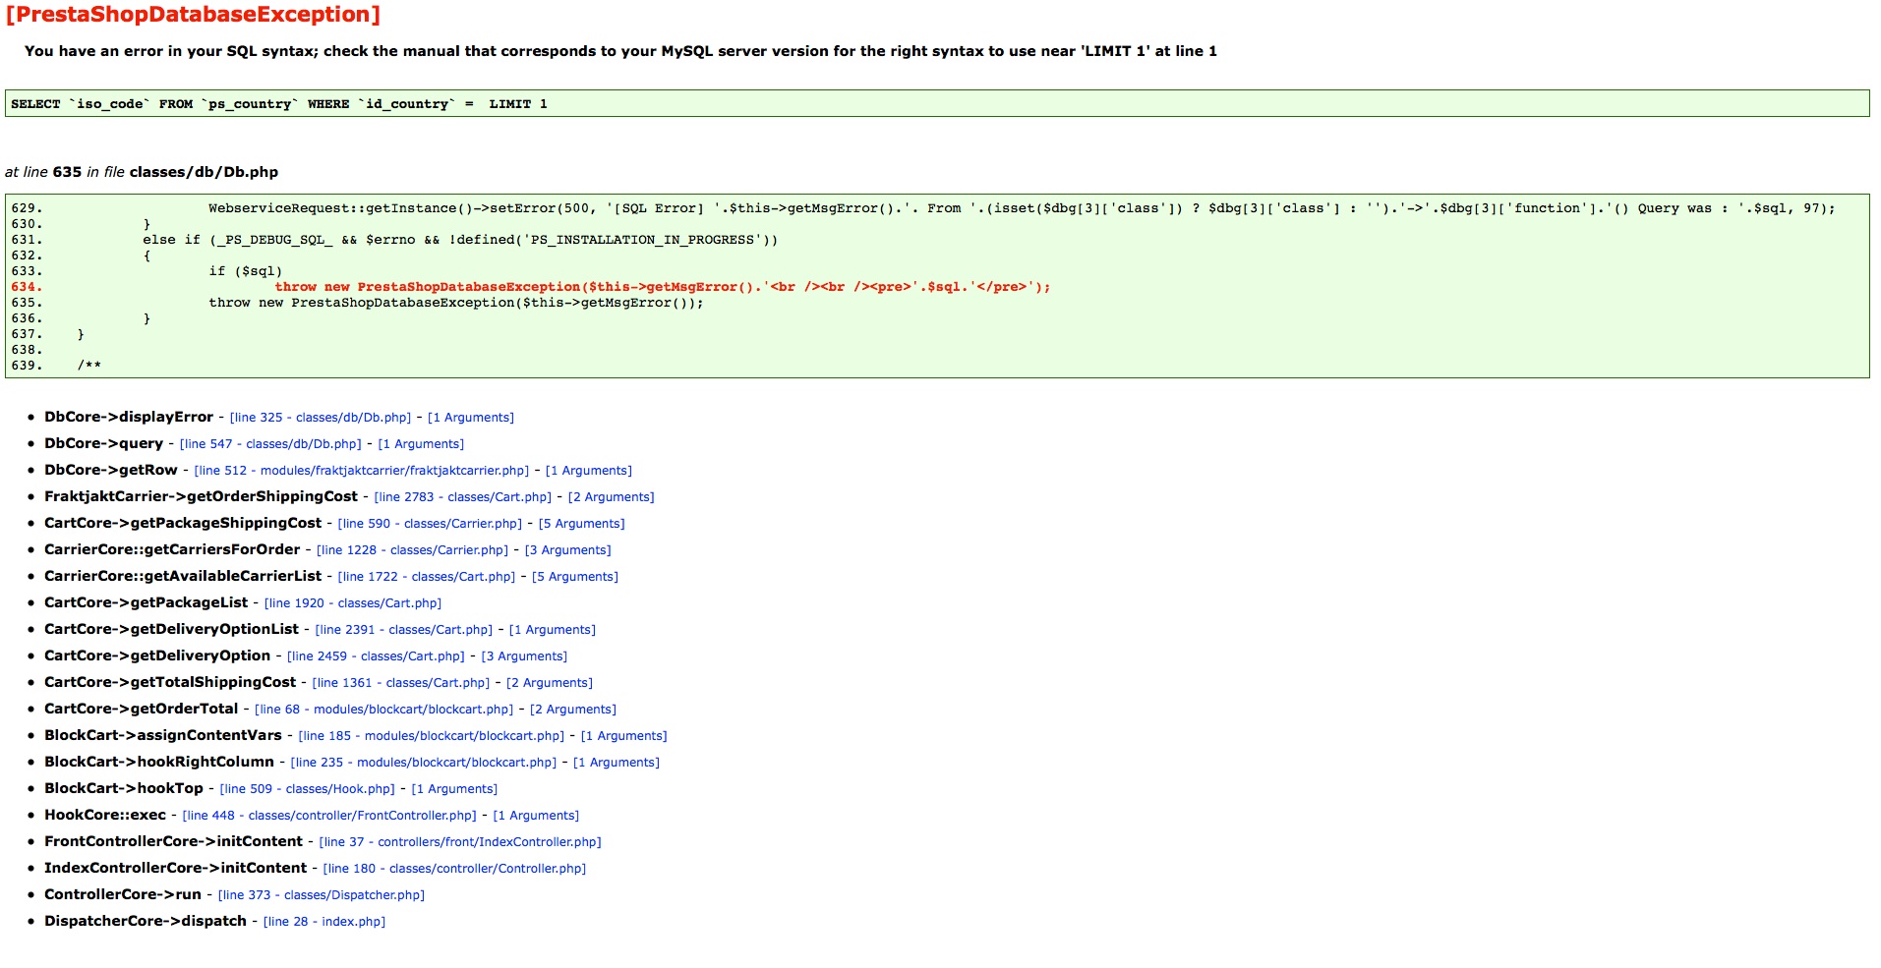Click the CartCore->getOrderTotal entry name
Viewport: 1881px width, 968px height.
point(142,709)
